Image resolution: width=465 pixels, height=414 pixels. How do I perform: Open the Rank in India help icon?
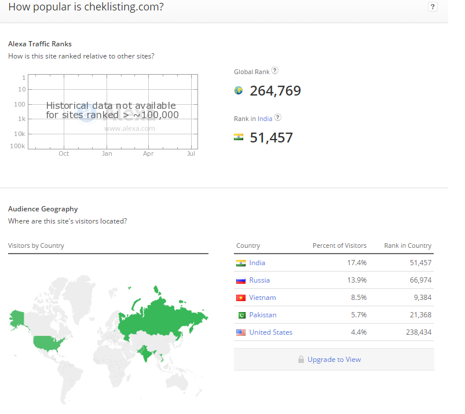pos(277,118)
